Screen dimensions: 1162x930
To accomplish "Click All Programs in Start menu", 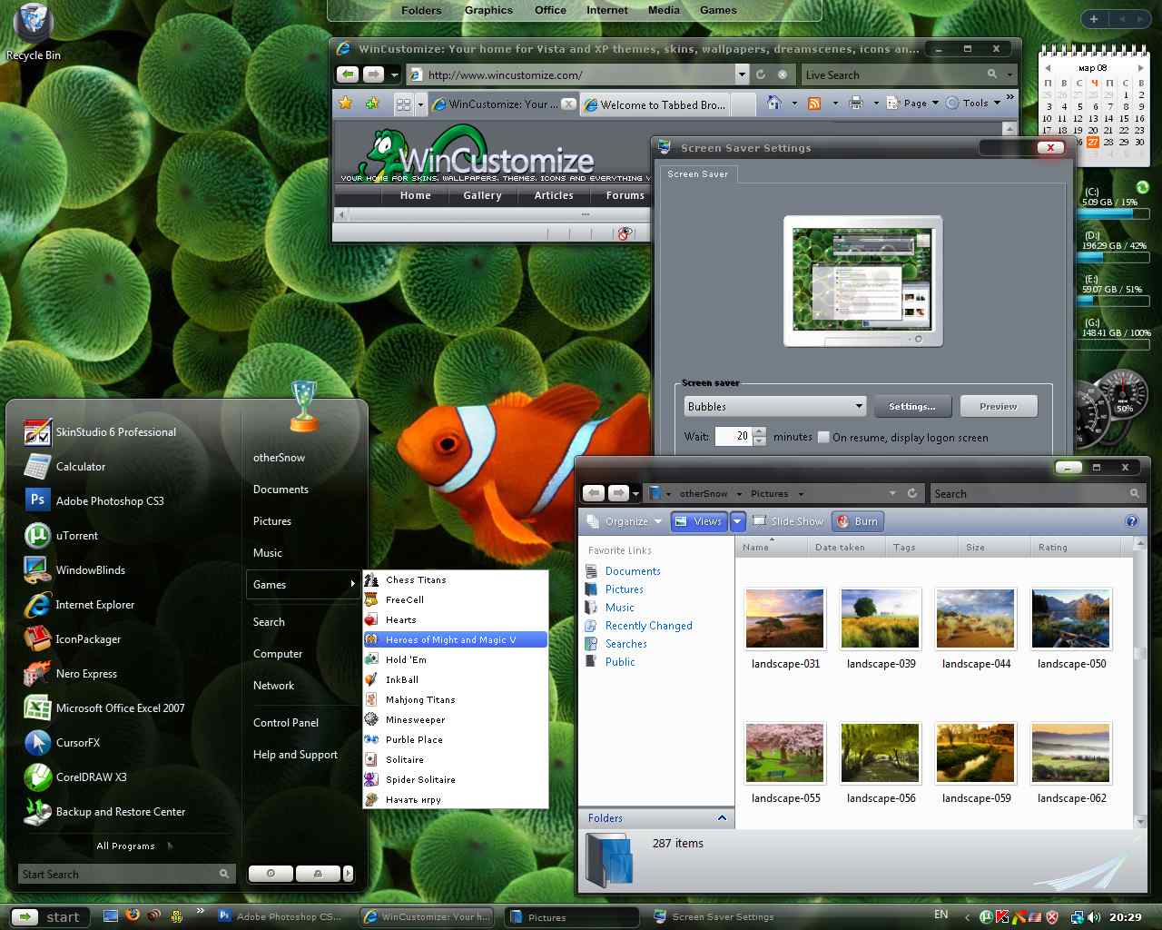I will tap(126, 846).
